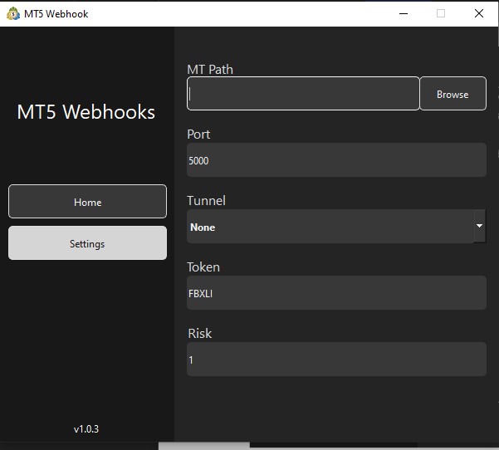Click the v1.0.3 version label
Image resolution: width=499 pixels, height=450 pixels.
pyautogui.click(x=86, y=429)
